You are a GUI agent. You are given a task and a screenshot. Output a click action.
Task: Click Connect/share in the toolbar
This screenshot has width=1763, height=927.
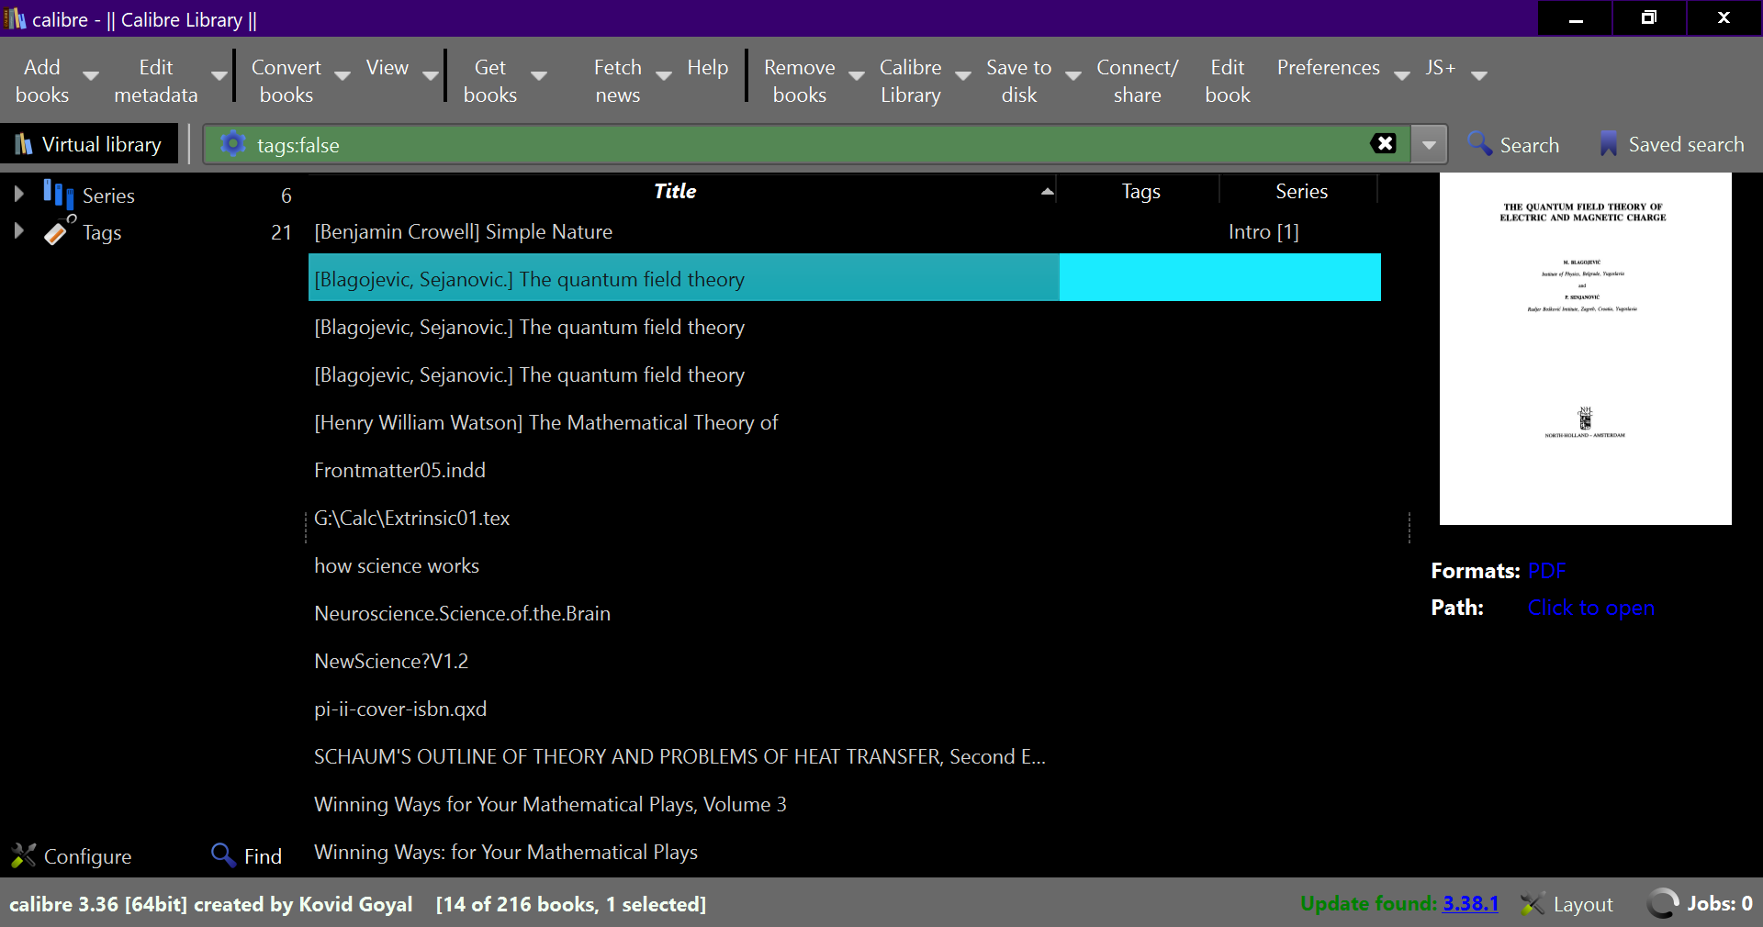pos(1137,81)
